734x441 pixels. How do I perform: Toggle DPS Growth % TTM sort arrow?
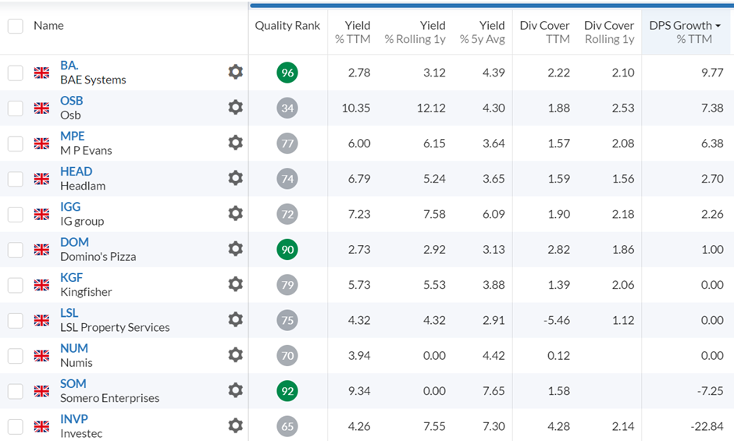click(718, 26)
